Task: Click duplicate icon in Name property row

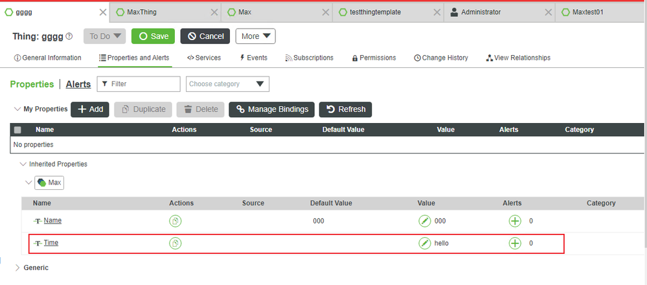Action: pyautogui.click(x=176, y=221)
